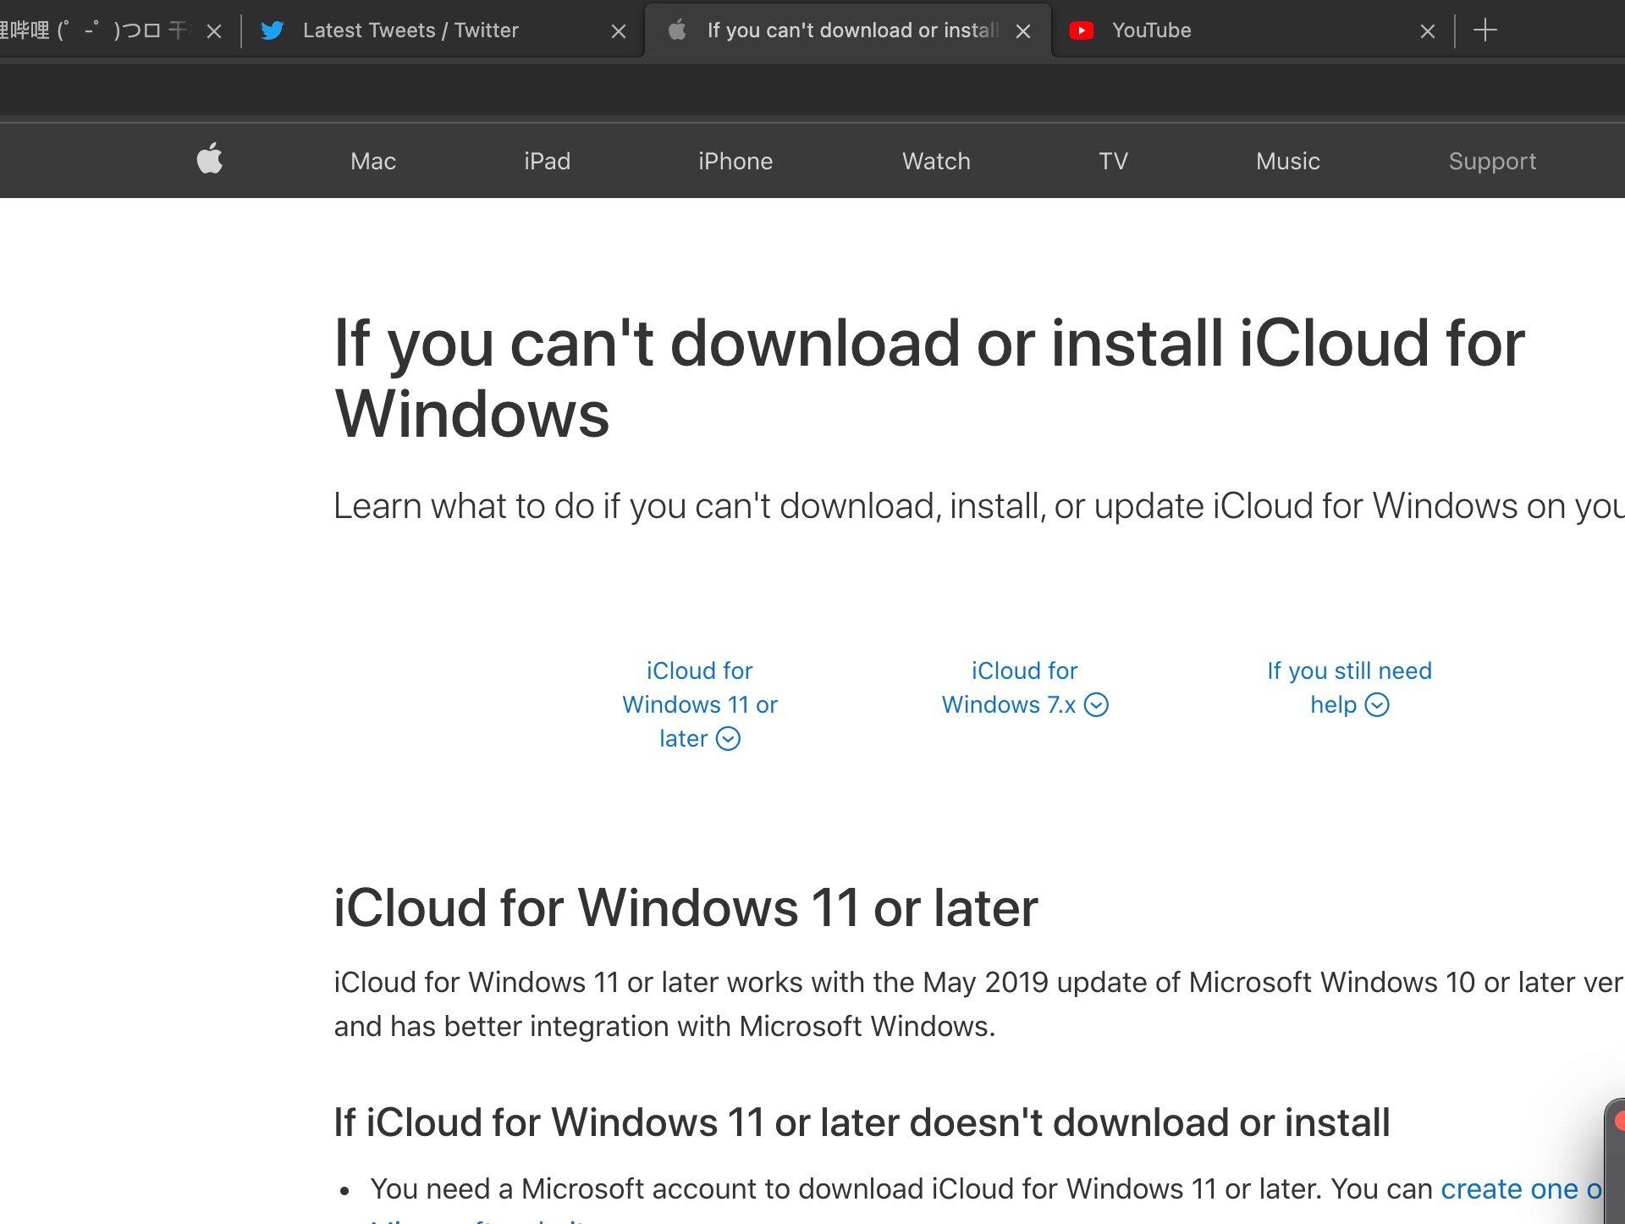Click the Apple favicon on the active tab

click(677, 30)
